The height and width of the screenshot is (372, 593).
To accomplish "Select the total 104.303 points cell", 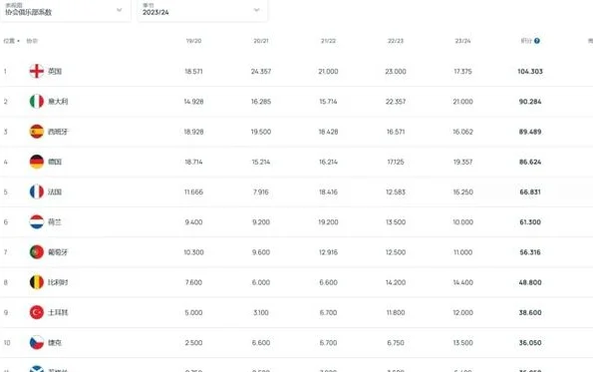I will click(x=530, y=72).
